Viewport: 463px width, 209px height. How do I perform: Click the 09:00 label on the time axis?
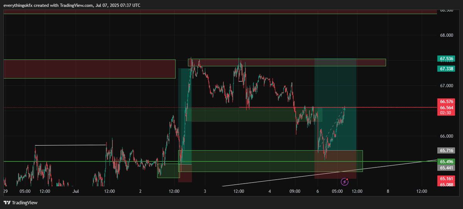point(295,191)
